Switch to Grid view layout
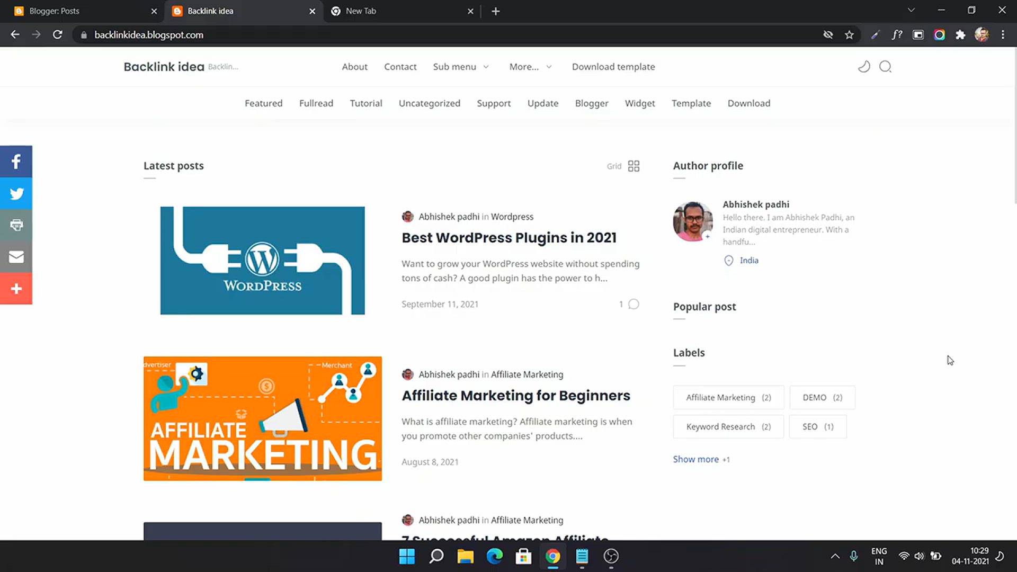 [x=634, y=166]
